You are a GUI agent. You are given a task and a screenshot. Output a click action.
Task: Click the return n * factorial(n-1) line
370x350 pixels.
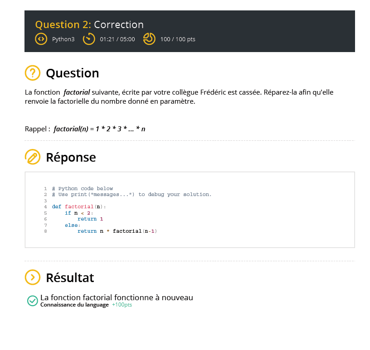117,231
